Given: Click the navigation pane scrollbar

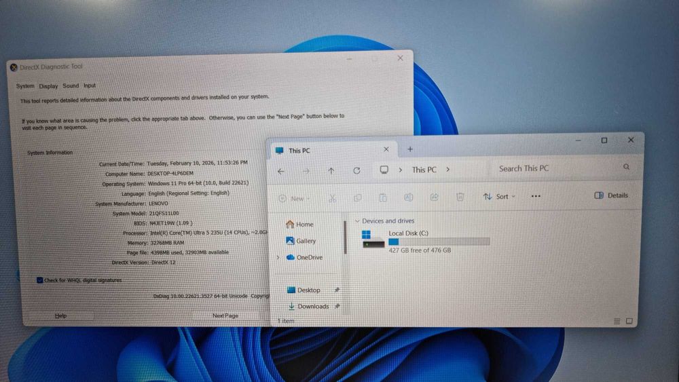Looking at the screenshot, I should coord(345,237).
